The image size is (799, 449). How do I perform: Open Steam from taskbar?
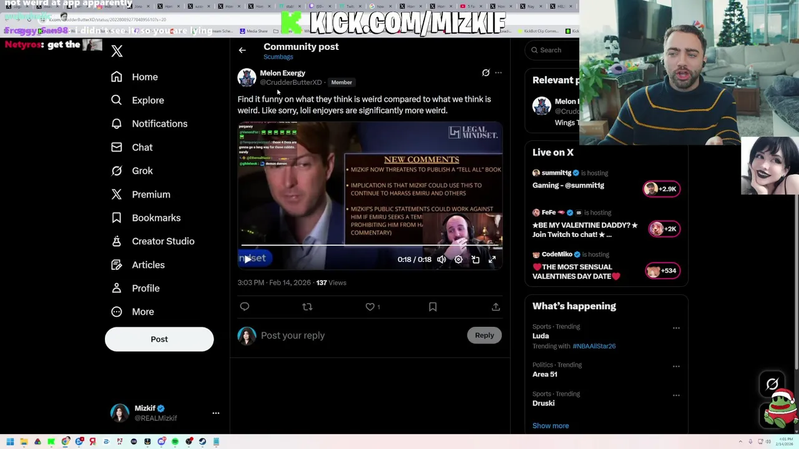[x=202, y=442]
